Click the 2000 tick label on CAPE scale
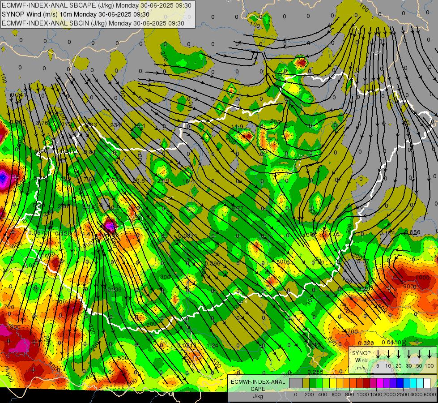438x403 pixels. point(390,394)
